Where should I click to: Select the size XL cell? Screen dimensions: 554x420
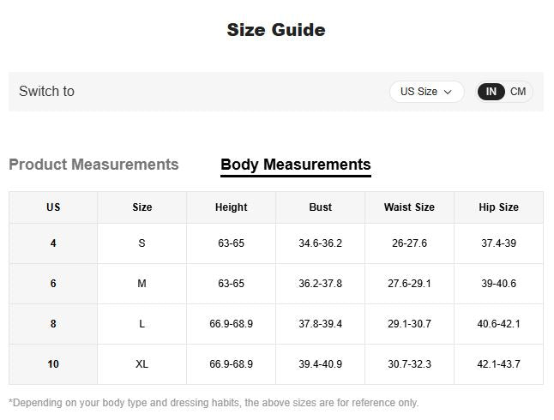tap(142, 364)
